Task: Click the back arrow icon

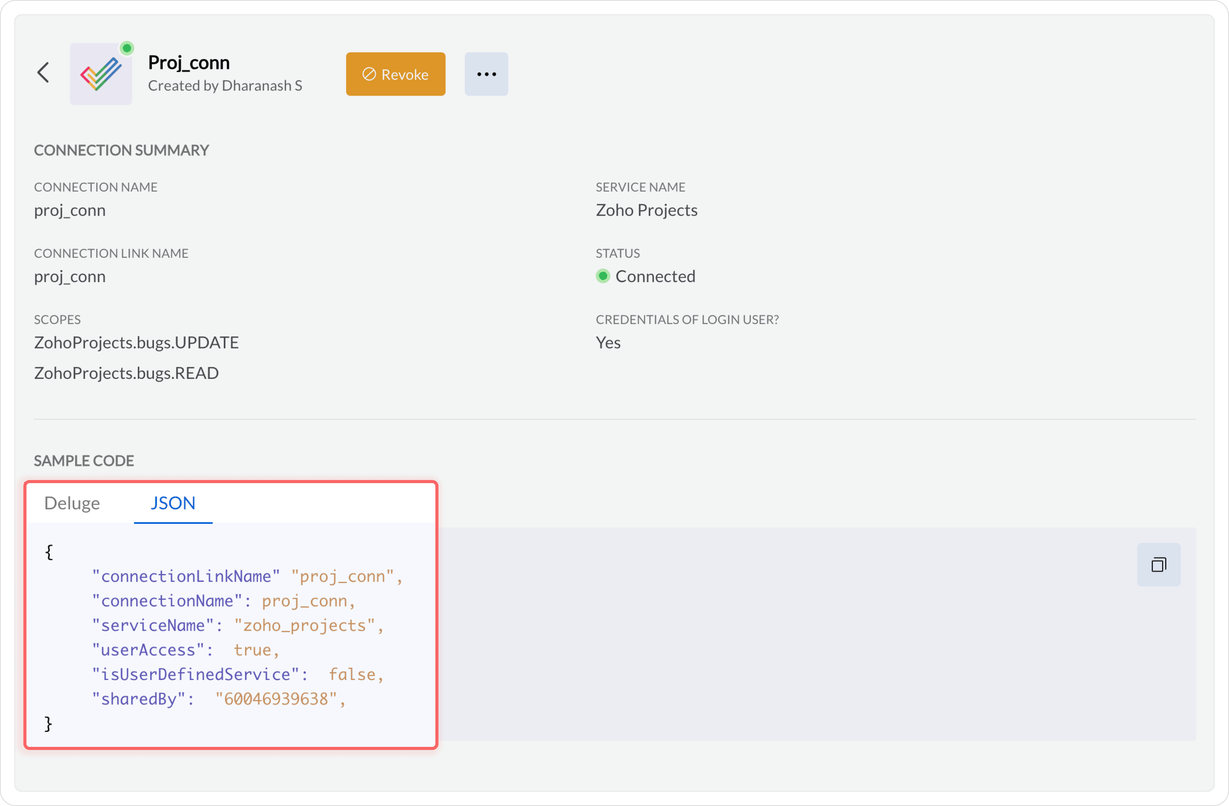Action: click(43, 73)
